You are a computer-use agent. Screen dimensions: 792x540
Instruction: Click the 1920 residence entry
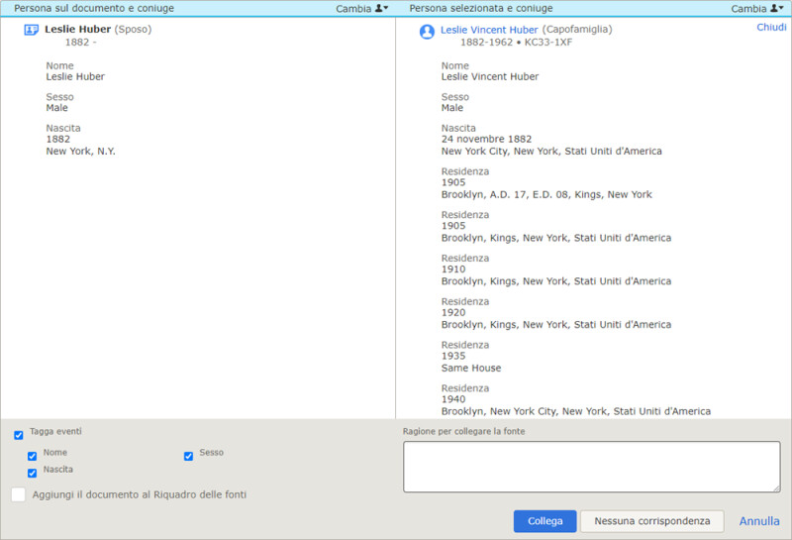pos(556,313)
